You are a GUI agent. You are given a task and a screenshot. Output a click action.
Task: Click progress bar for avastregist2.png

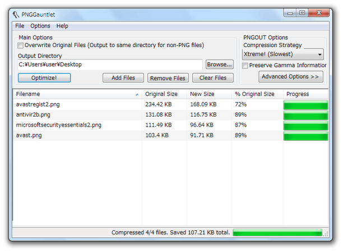pos(305,105)
